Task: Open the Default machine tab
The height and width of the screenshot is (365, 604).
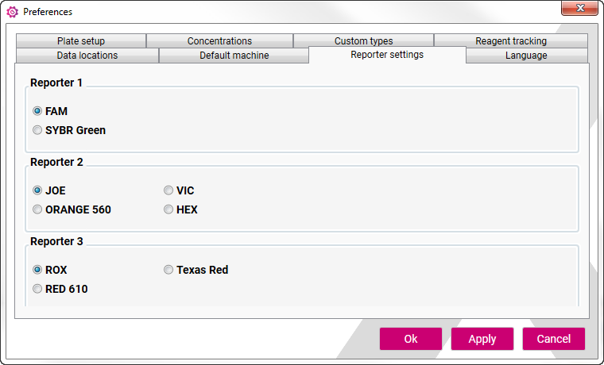Action: tap(234, 56)
